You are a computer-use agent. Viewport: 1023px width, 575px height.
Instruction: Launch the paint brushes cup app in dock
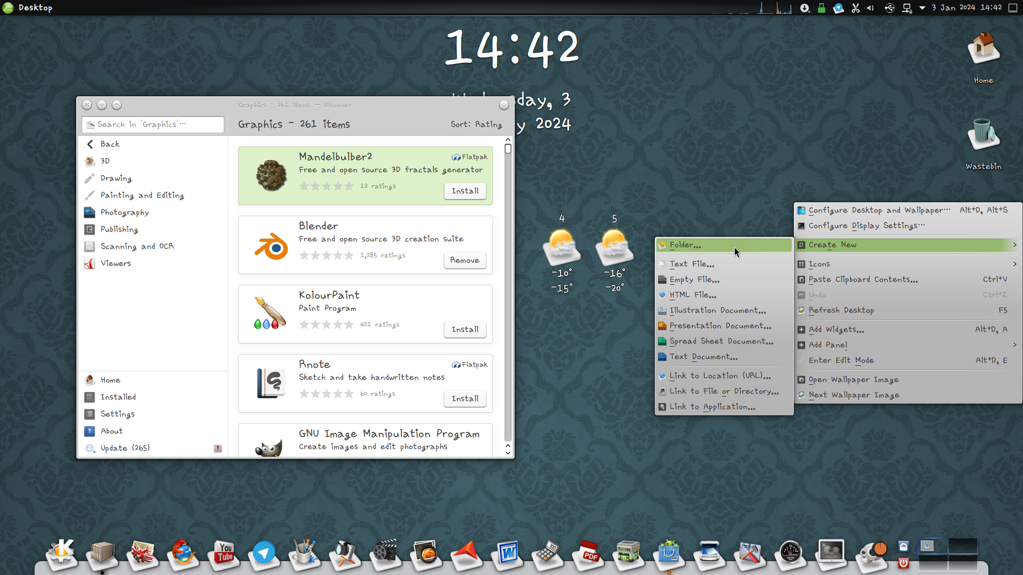[x=304, y=554]
